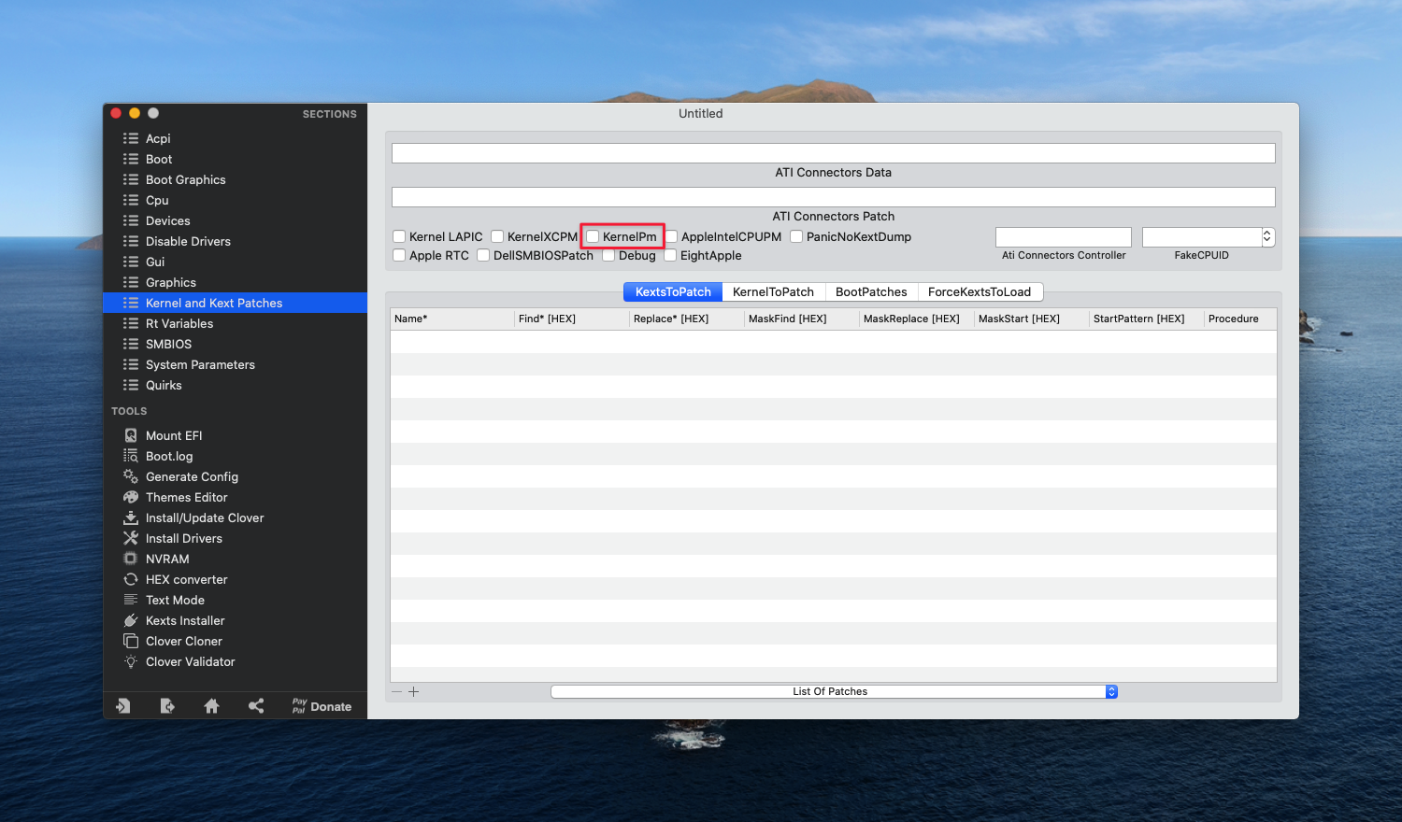Viewport: 1402px width, 822px height.
Task: Open the Clover Validator tool
Action: click(x=190, y=661)
